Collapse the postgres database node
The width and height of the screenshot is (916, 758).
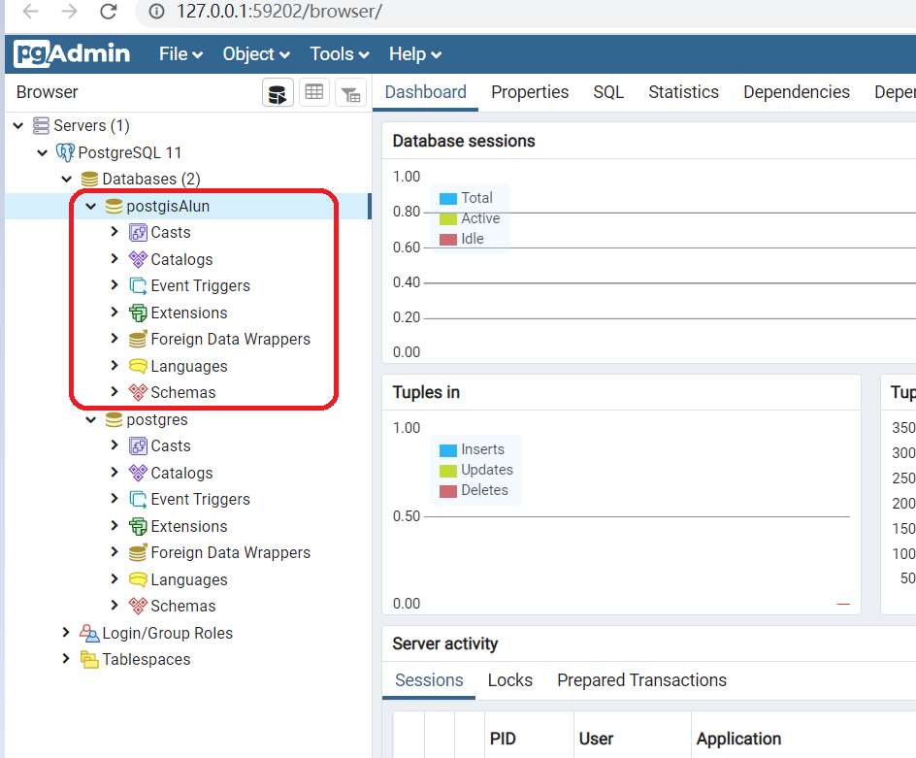click(90, 419)
